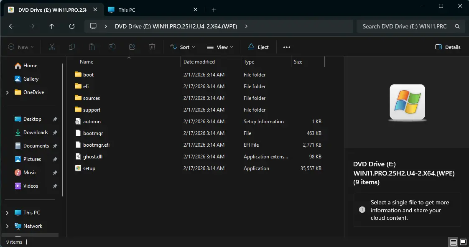Click chevron before DVD Drive path segment
This screenshot has height=247, width=469.
click(x=106, y=26)
